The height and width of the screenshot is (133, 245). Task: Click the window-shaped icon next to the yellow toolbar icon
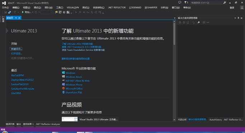pos(60,12)
